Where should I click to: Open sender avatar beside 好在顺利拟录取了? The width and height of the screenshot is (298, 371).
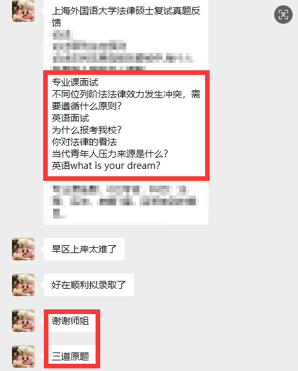23,285
